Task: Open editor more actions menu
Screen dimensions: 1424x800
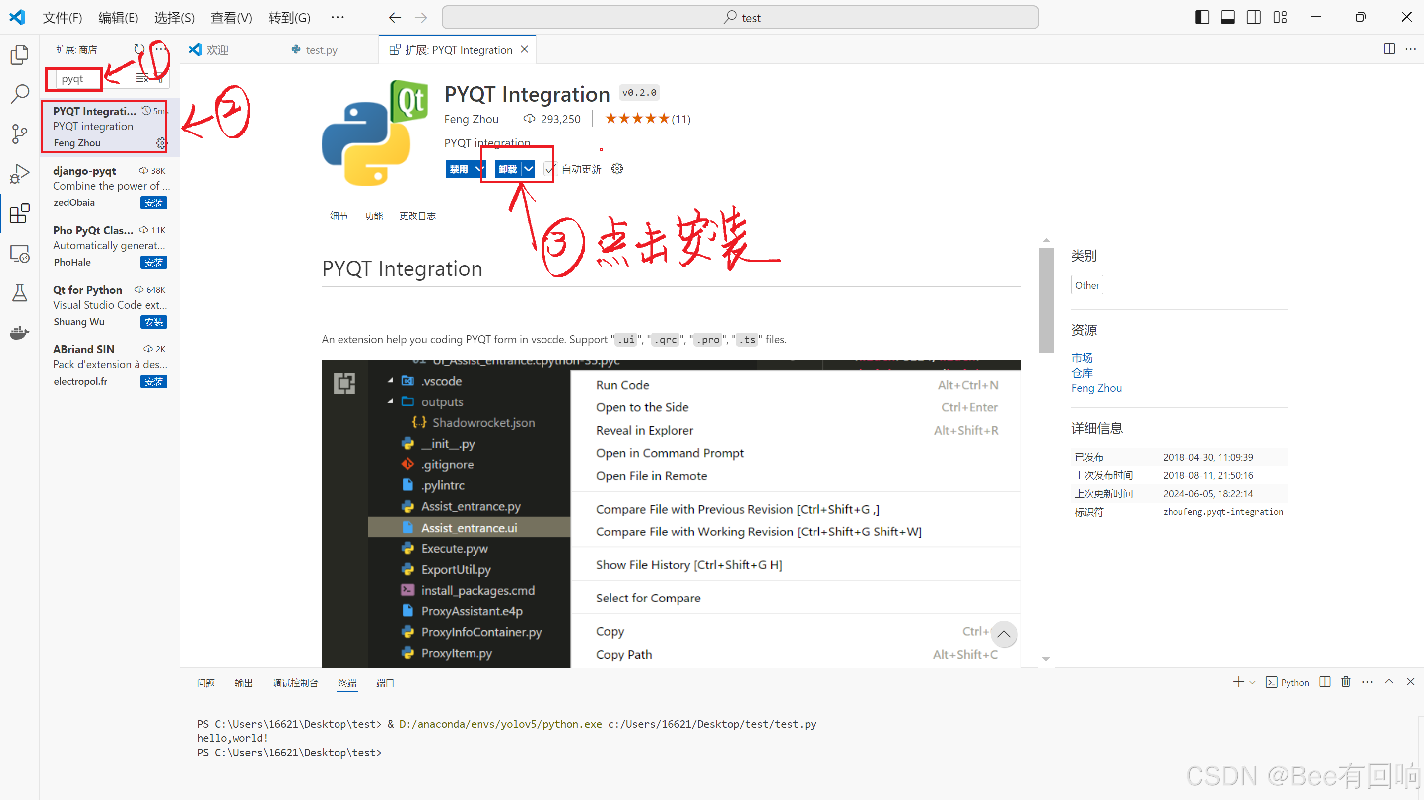Action: 1411,49
